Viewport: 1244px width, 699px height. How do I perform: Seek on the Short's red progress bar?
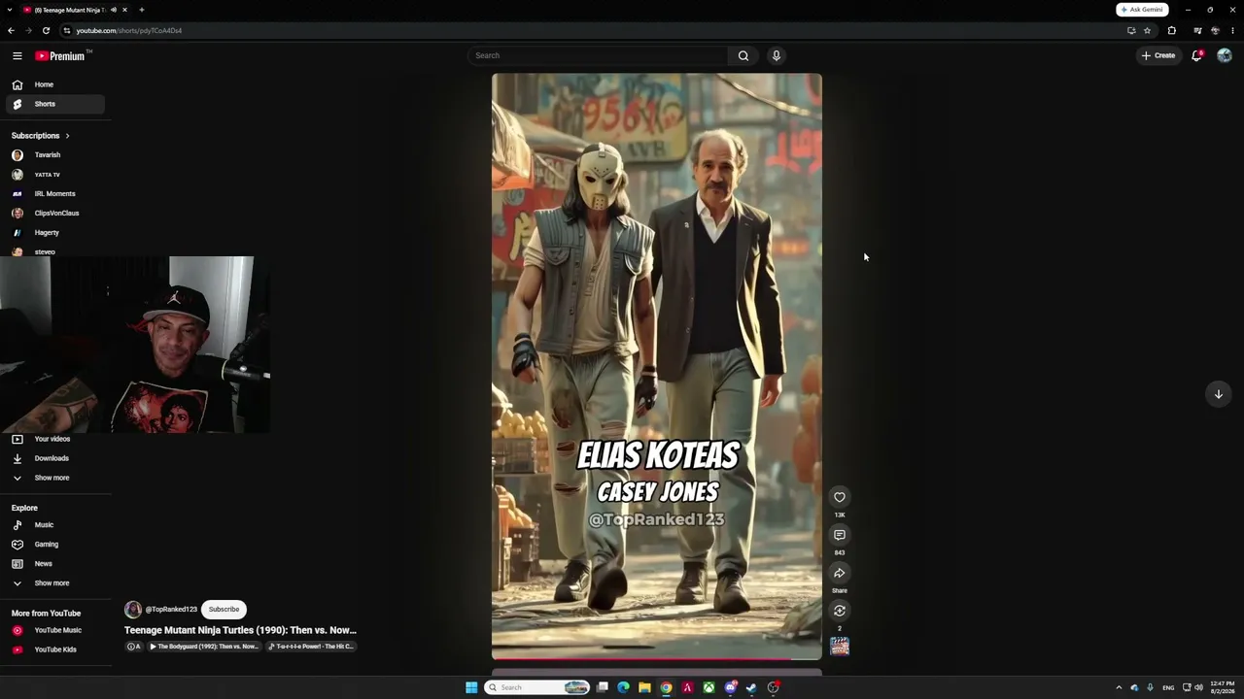[x=656, y=659]
